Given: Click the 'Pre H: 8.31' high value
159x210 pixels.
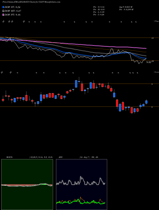Looking at the screenshot, I should 99,10.
